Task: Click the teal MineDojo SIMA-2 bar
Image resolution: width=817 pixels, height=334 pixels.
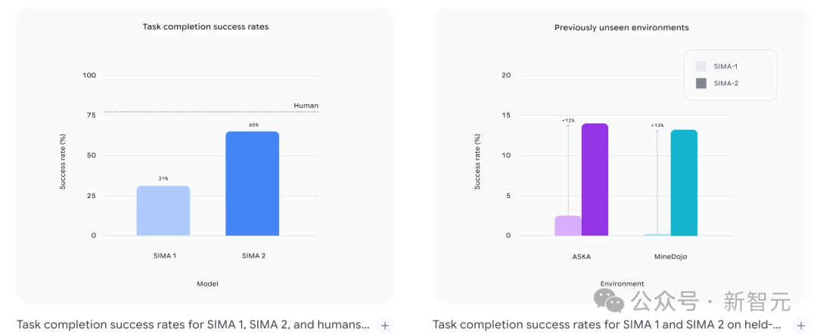Action: 684,183
